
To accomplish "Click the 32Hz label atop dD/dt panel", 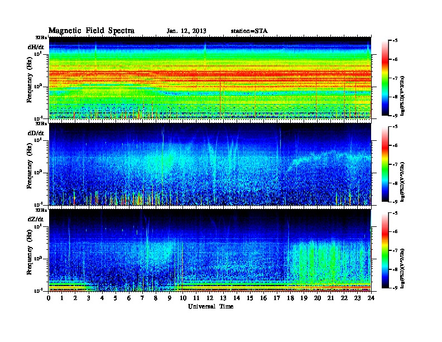I will click(41, 123).
